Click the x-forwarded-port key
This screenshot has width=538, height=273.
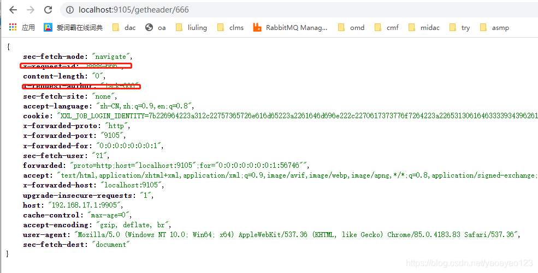click(x=60, y=136)
